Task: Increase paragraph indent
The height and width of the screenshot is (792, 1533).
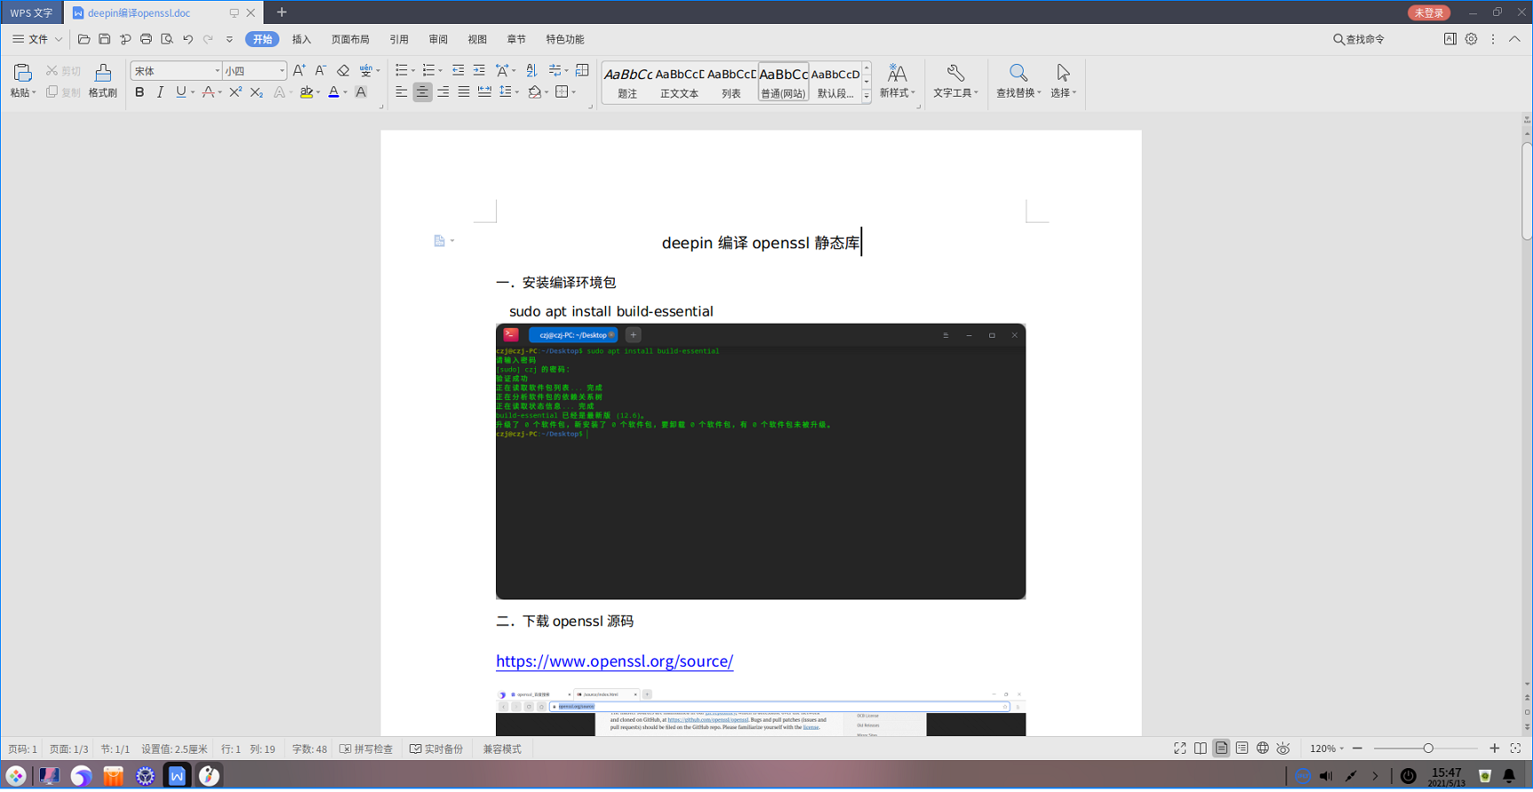Action: point(479,71)
